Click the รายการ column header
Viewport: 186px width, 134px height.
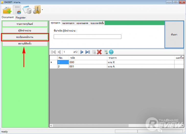click(x=141, y=58)
